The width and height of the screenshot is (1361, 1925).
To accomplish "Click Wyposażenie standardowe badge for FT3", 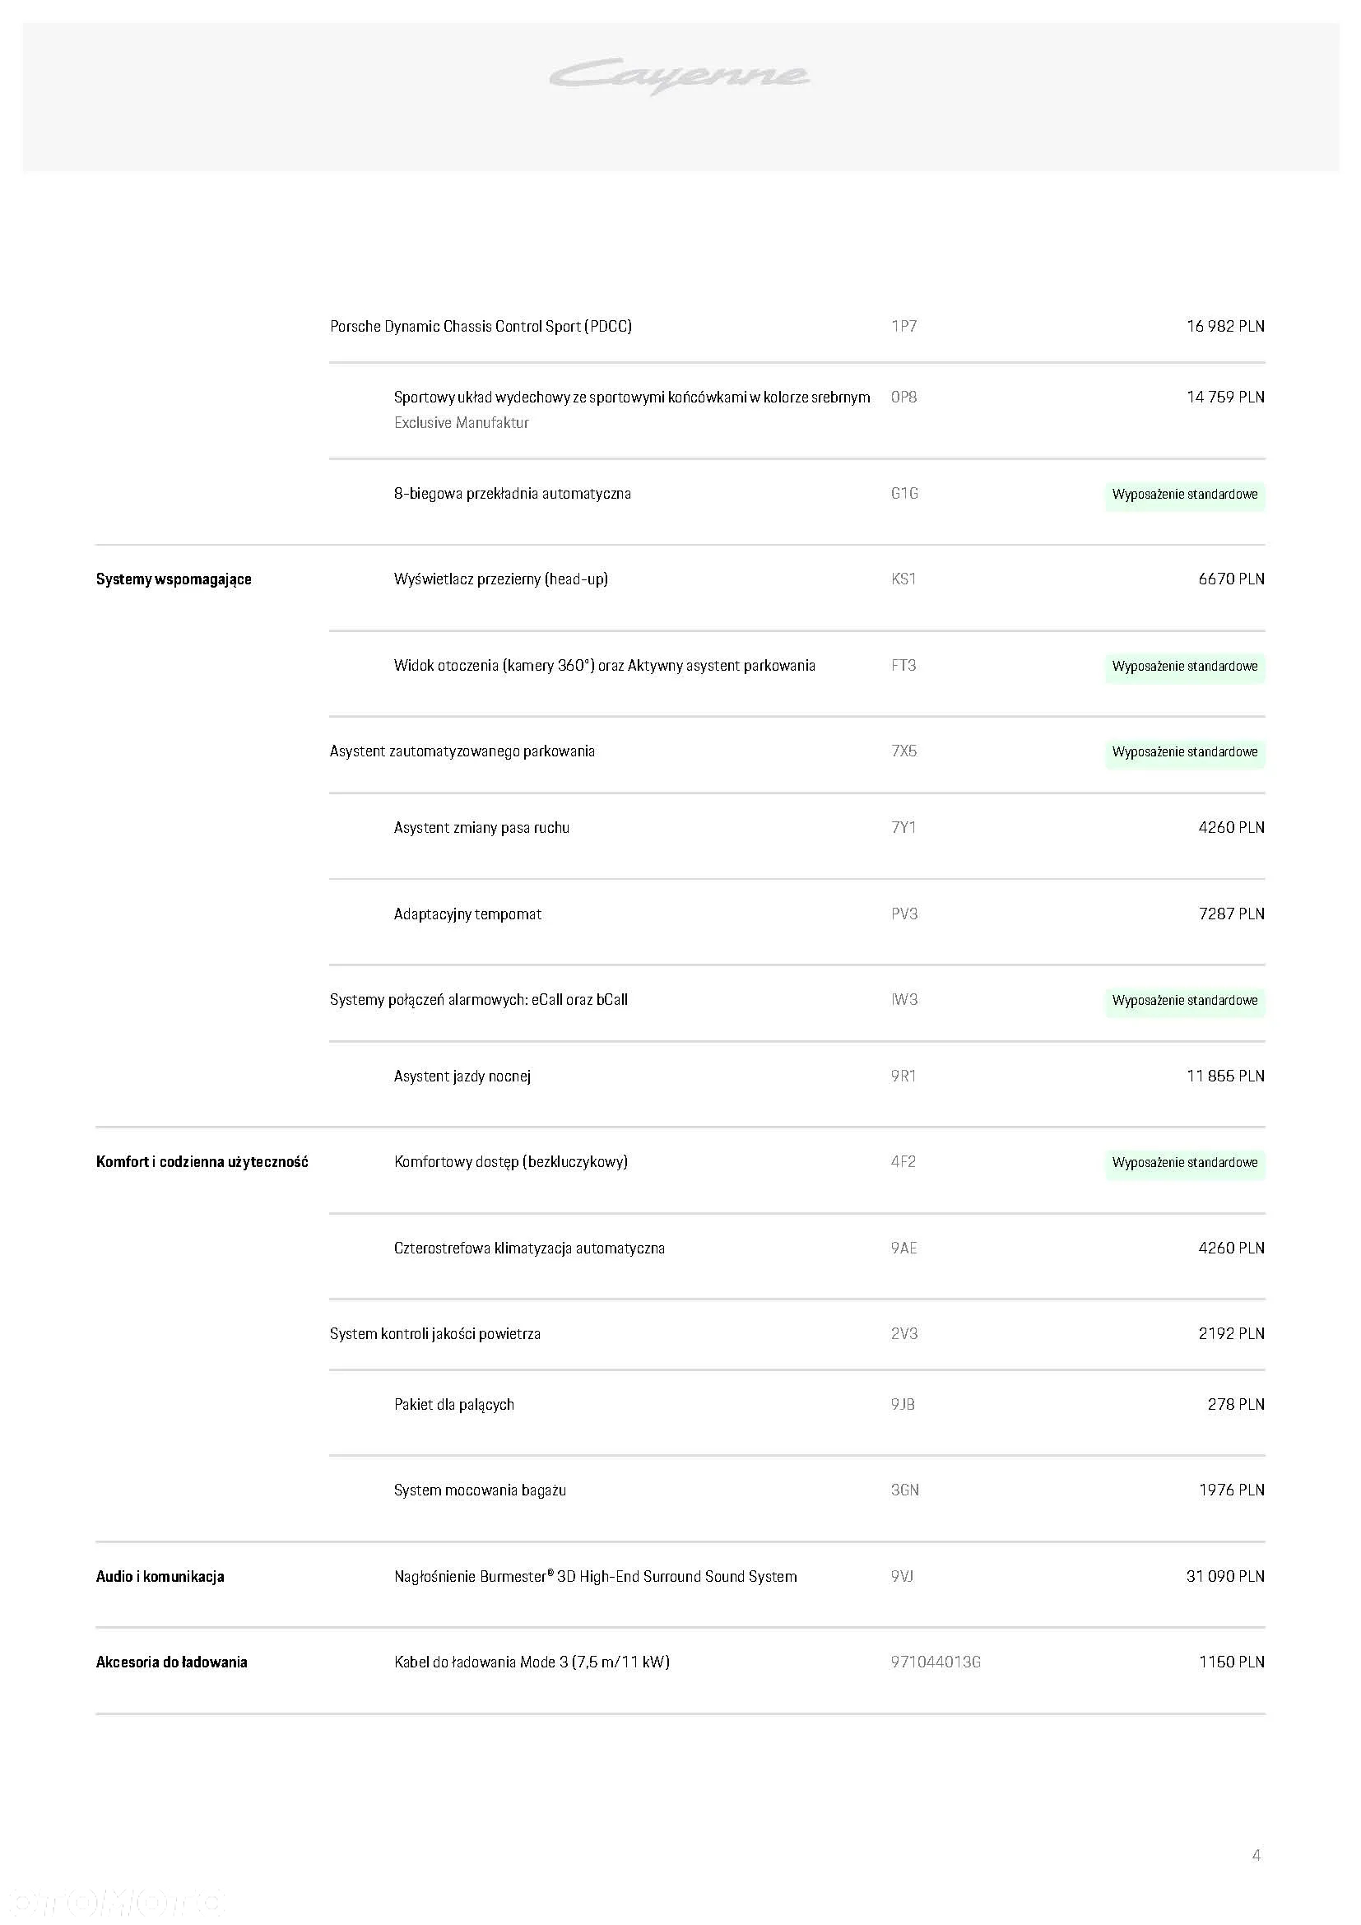I will [x=1185, y=667].
